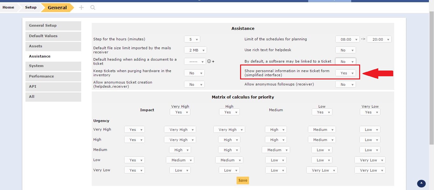Open priority for Very Low urgency, Very High impact
The image size is (434, 190).
pos(180,170)
